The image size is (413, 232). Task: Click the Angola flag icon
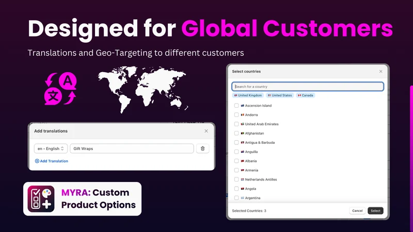[242, 189]
